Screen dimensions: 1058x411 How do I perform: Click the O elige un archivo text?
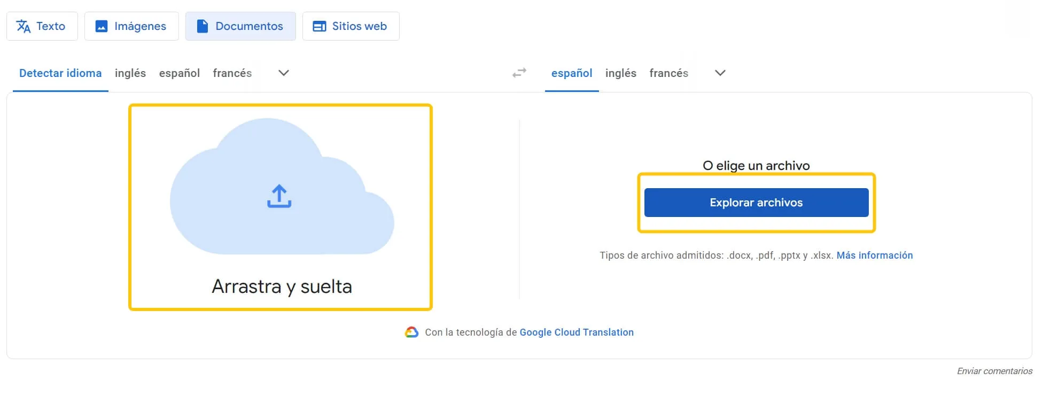pyautogui.click(x=756, y=166)
